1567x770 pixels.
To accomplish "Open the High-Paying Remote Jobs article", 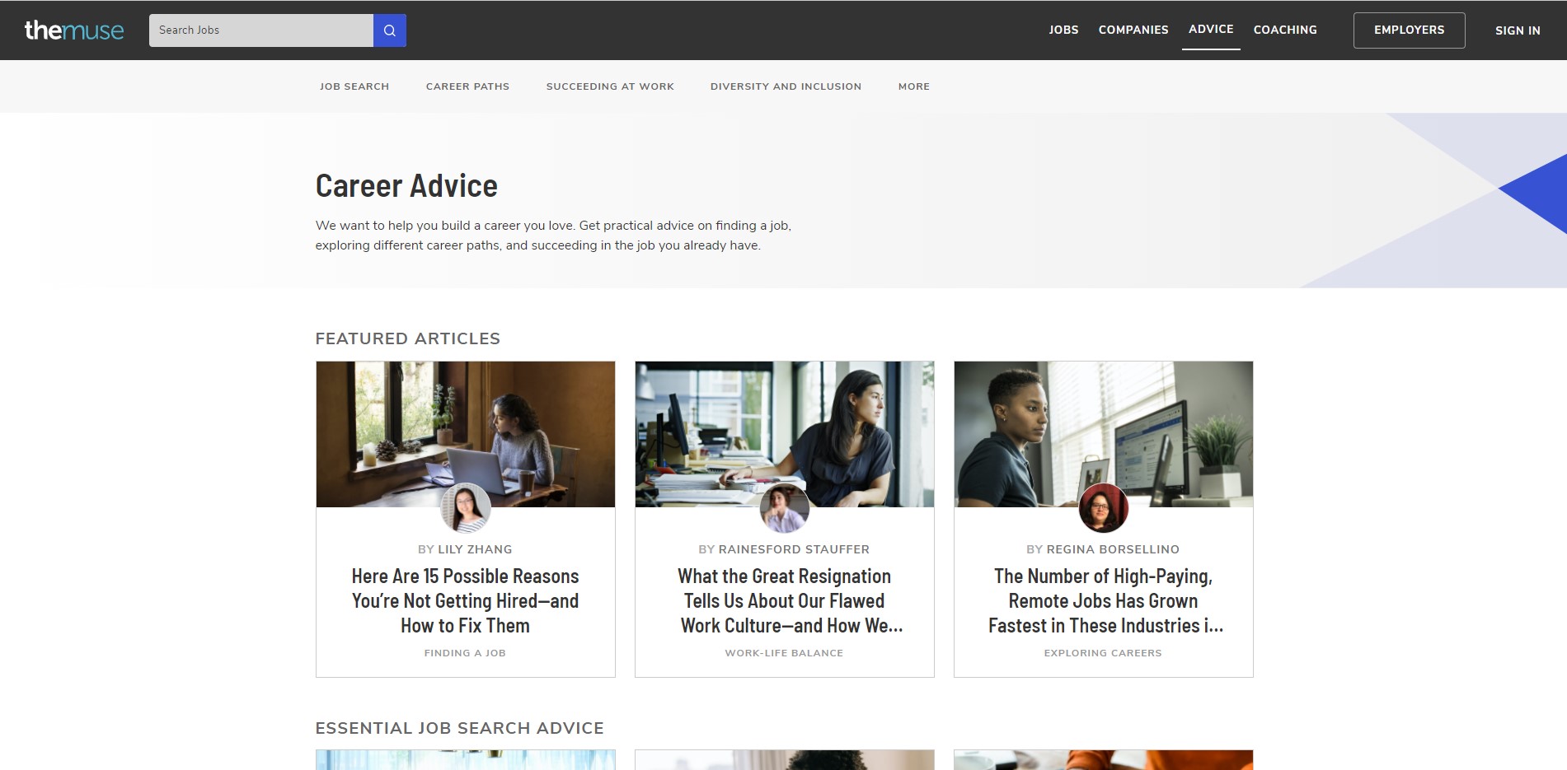I will [x=1103, y=600].
